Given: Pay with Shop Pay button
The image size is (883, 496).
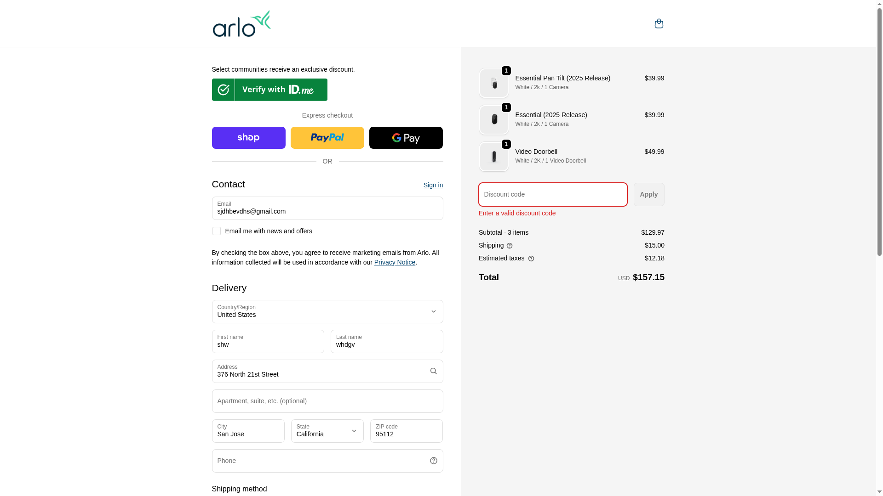Looking at the screenshot, I should point(248,138).
